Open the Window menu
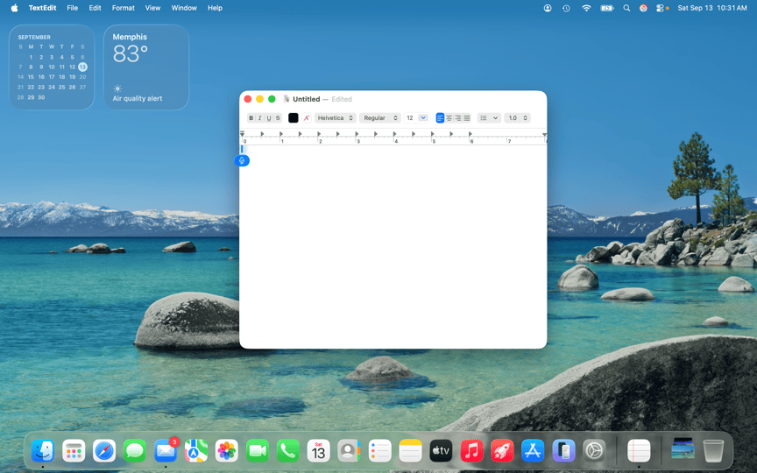Screen dimensions: 757x473 coord(184,8)
